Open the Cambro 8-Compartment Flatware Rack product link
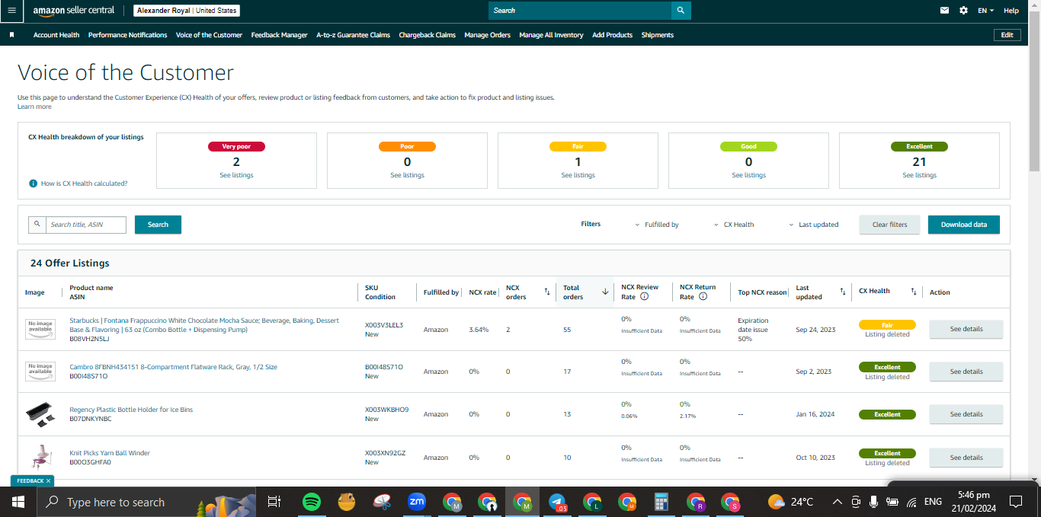The height and width of the screenshot is (517, 1041). (x=173, y=367)
